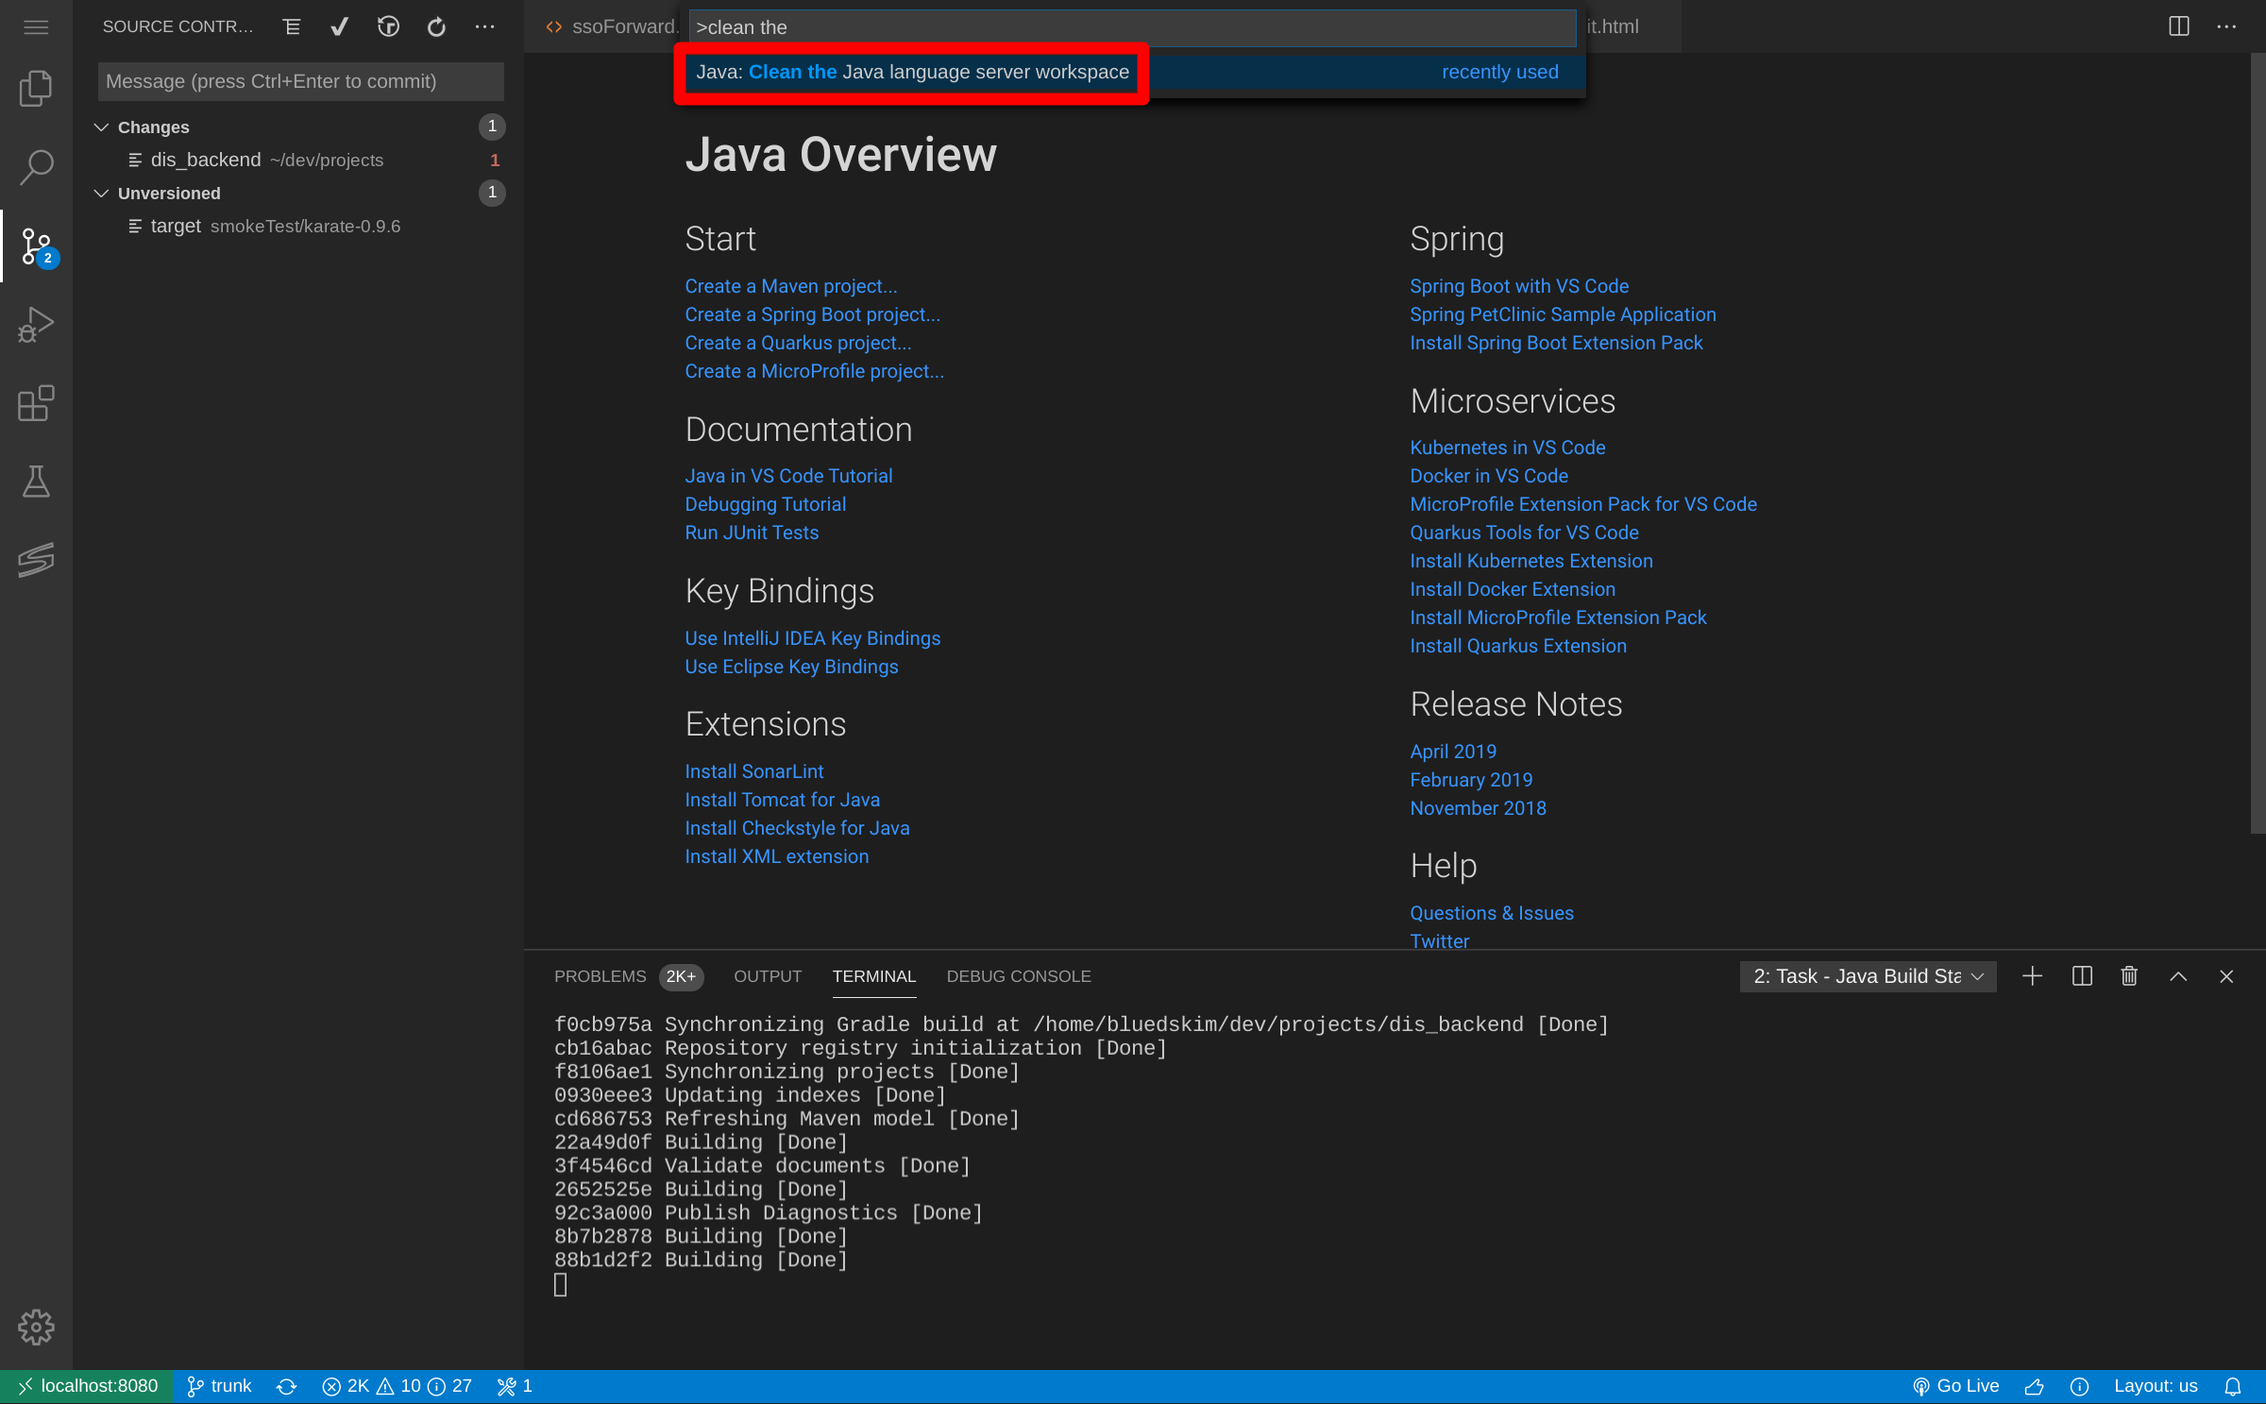Maximize the terminal panel with chevron up
The width and height of the screenshot is (2266, 1404).
pos(2178,976)
